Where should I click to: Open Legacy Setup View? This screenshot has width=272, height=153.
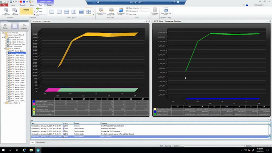[x=111, y=12]
